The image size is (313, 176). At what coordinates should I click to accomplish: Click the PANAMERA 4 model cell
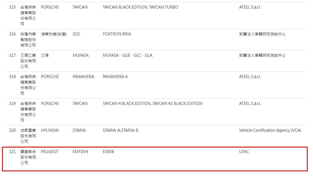[x=115, y=77]
